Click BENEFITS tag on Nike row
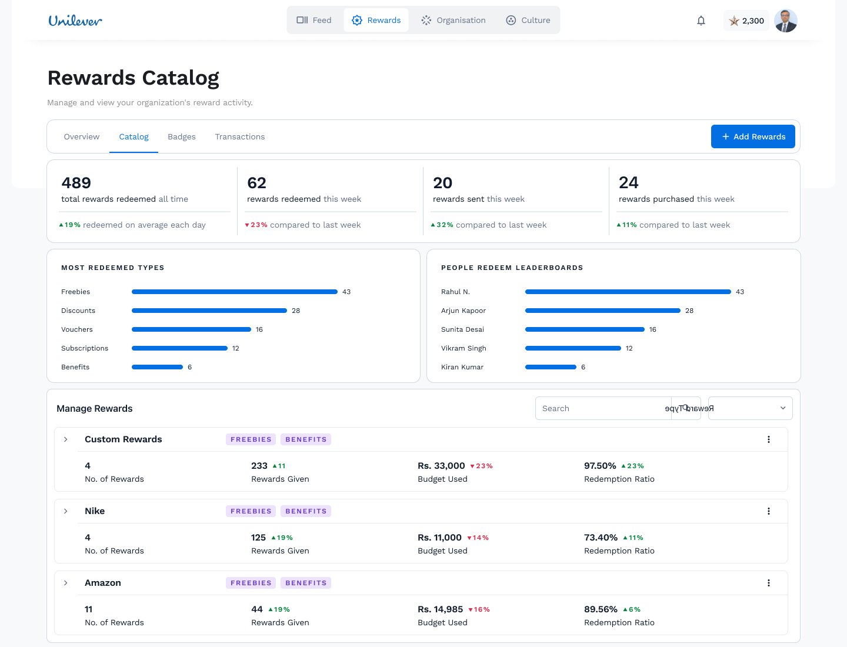The image size is (847, 647). pos(306,511)
